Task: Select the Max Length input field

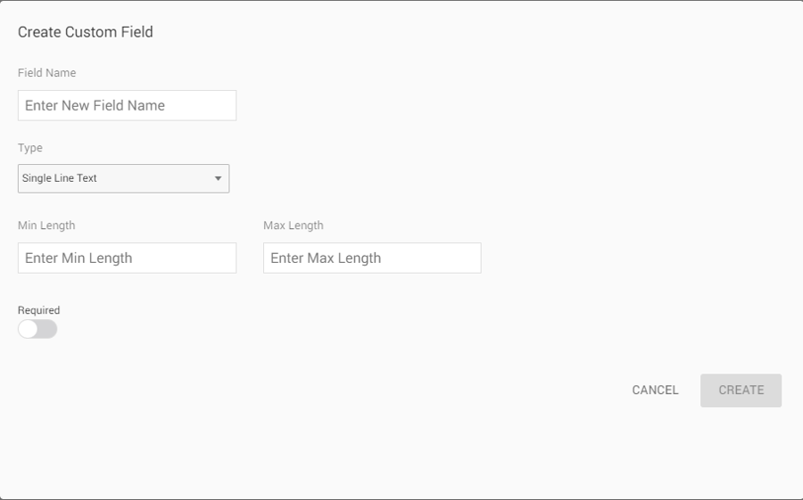Action: click(372, 258)
